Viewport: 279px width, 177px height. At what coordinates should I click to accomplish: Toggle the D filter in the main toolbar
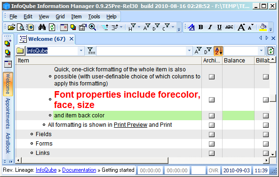point(156,27)
